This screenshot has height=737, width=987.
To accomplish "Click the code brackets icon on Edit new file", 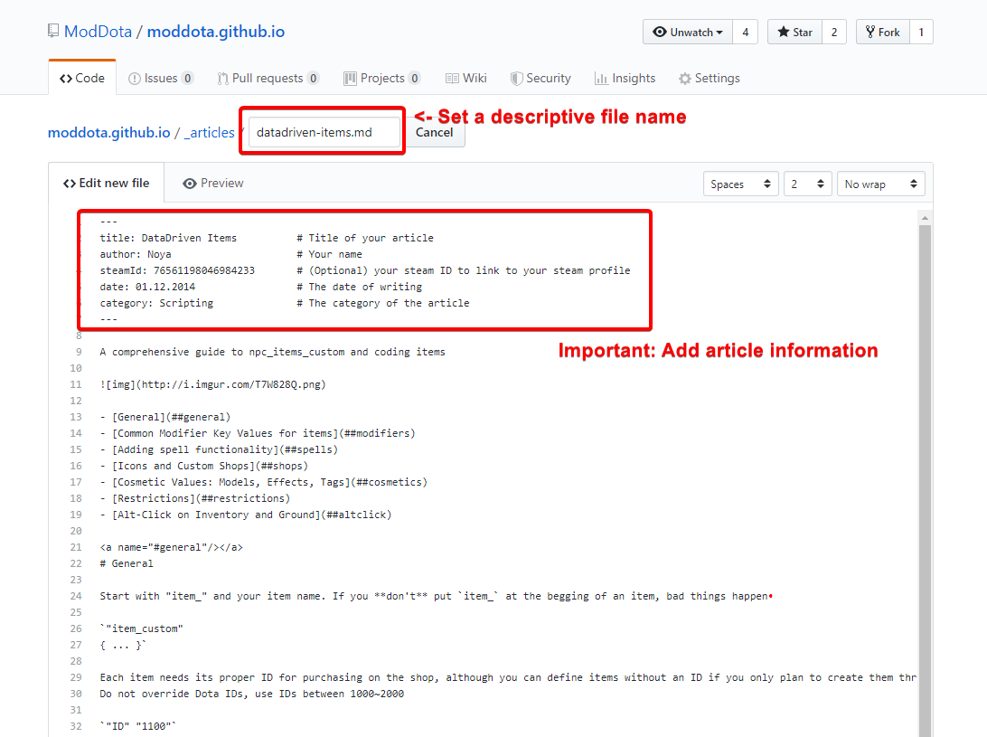I will coord(70,183).
